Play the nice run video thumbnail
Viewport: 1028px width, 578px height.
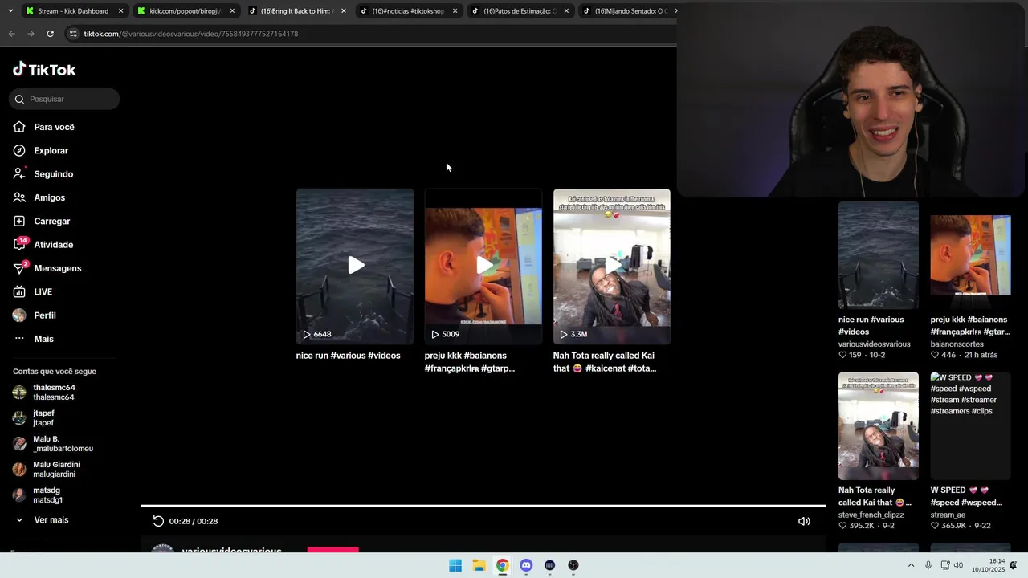[x=355, y=266]
